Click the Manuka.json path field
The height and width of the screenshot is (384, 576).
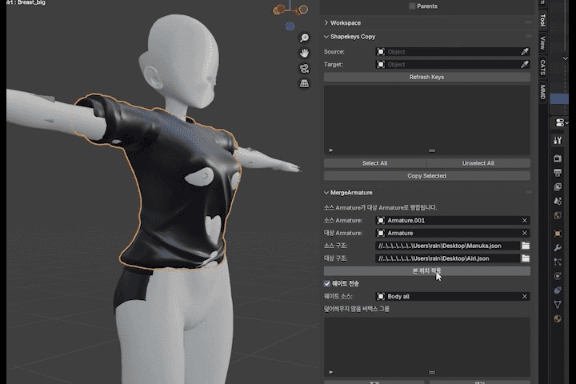pyautogui.click(x=447, y=246)
